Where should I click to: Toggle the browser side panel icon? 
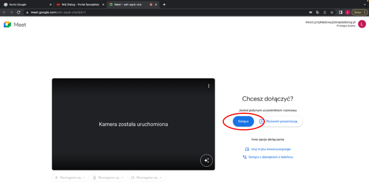[341, 12]
